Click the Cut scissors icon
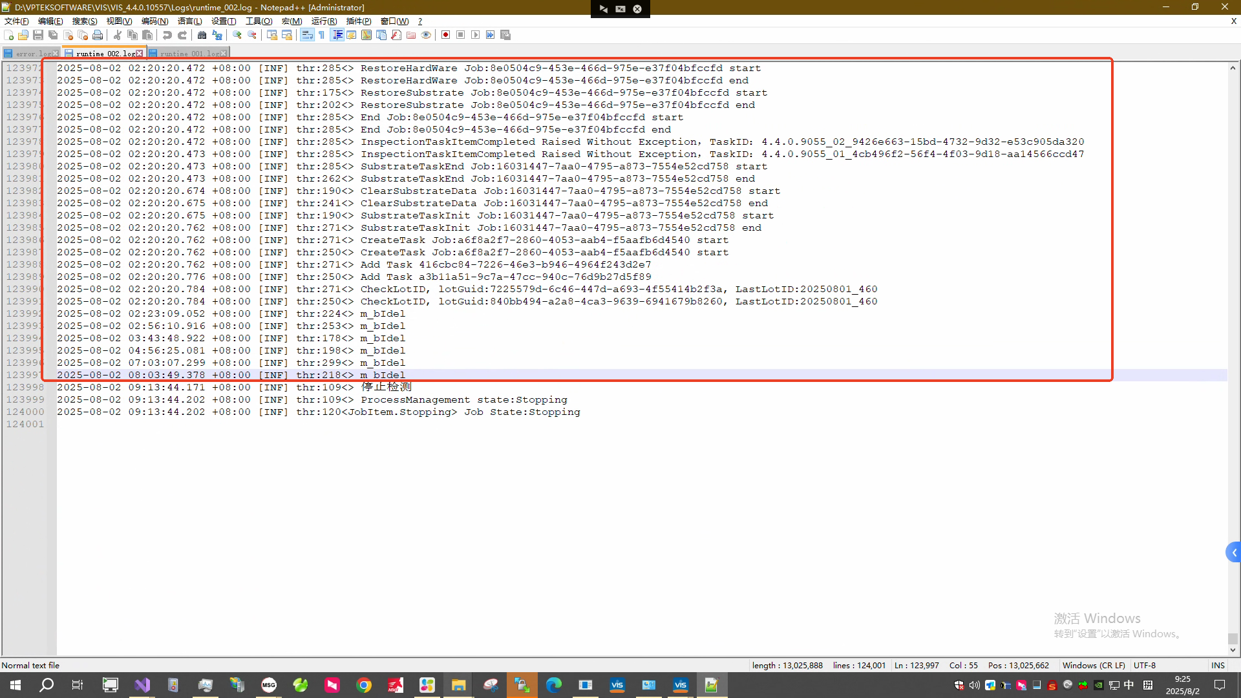The height and width of the screenshot is (698, 1241). [x=118, y=35]
